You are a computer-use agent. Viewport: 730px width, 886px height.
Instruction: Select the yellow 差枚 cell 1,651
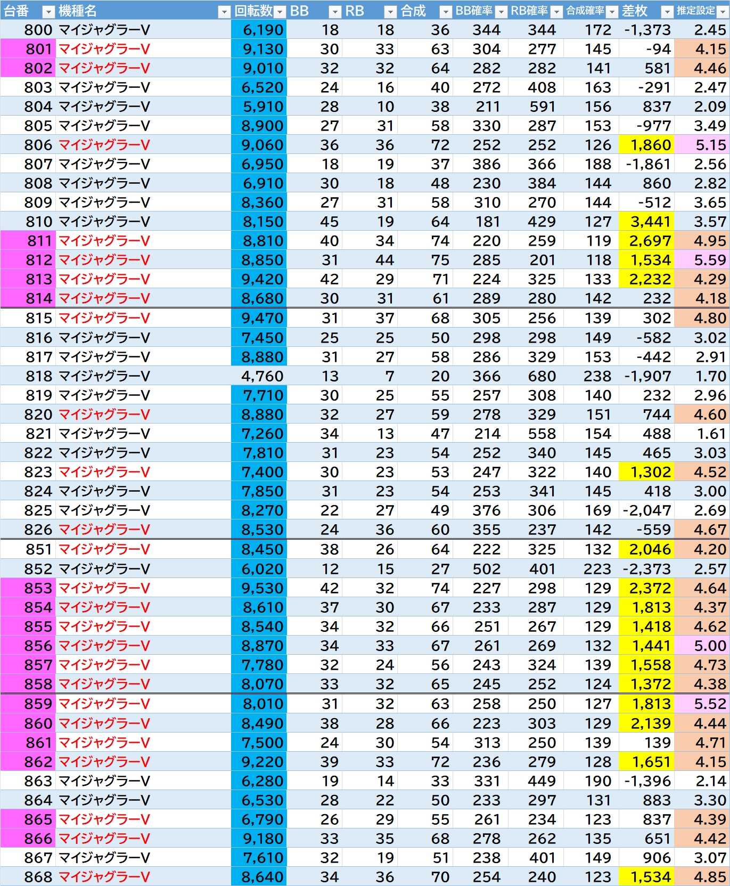[x=646, y=762]
